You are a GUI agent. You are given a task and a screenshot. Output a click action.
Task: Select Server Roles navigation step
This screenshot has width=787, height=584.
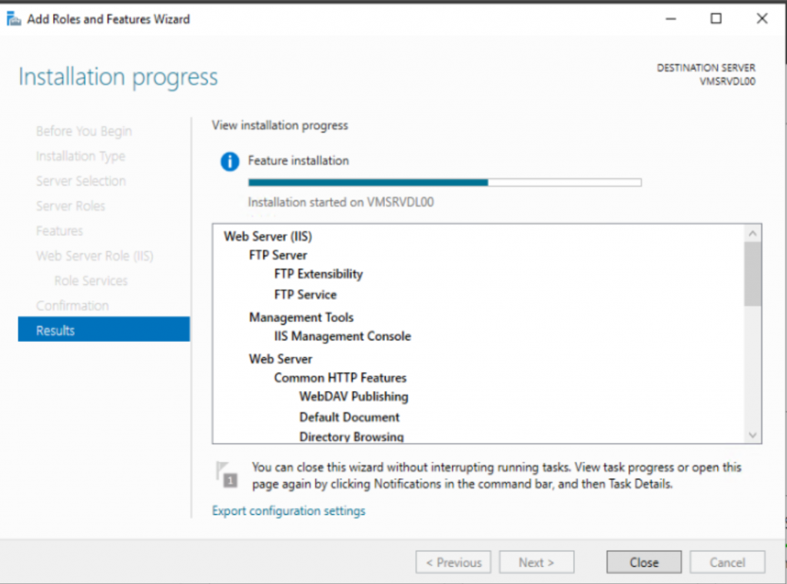tap(71, 206)
